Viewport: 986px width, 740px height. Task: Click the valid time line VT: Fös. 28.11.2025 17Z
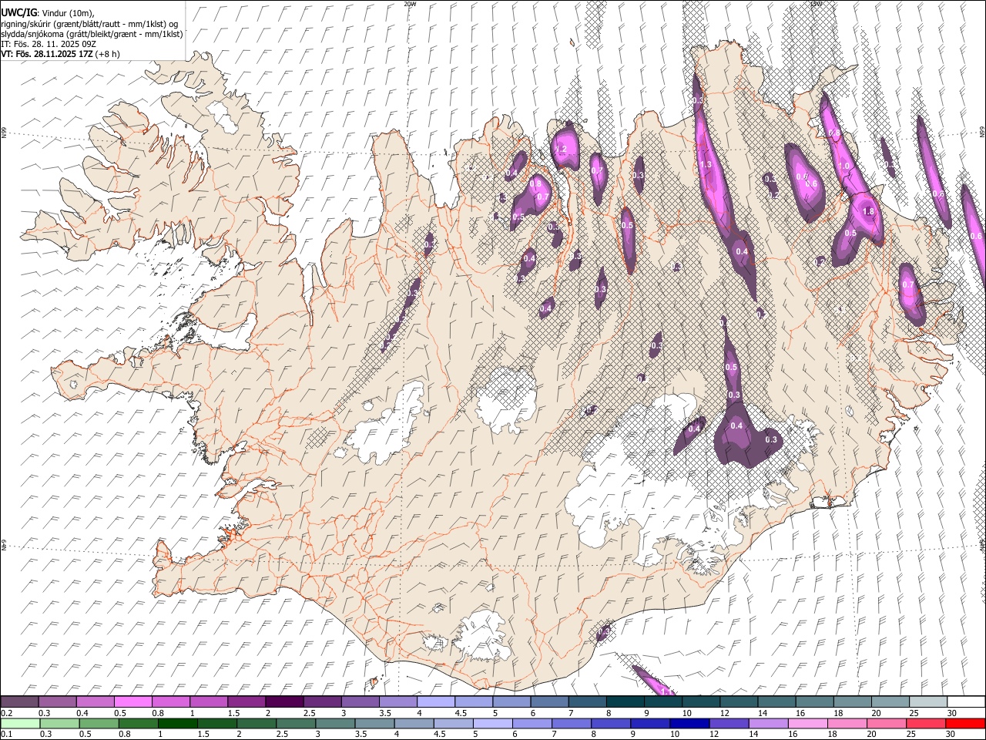pos(47,54)
